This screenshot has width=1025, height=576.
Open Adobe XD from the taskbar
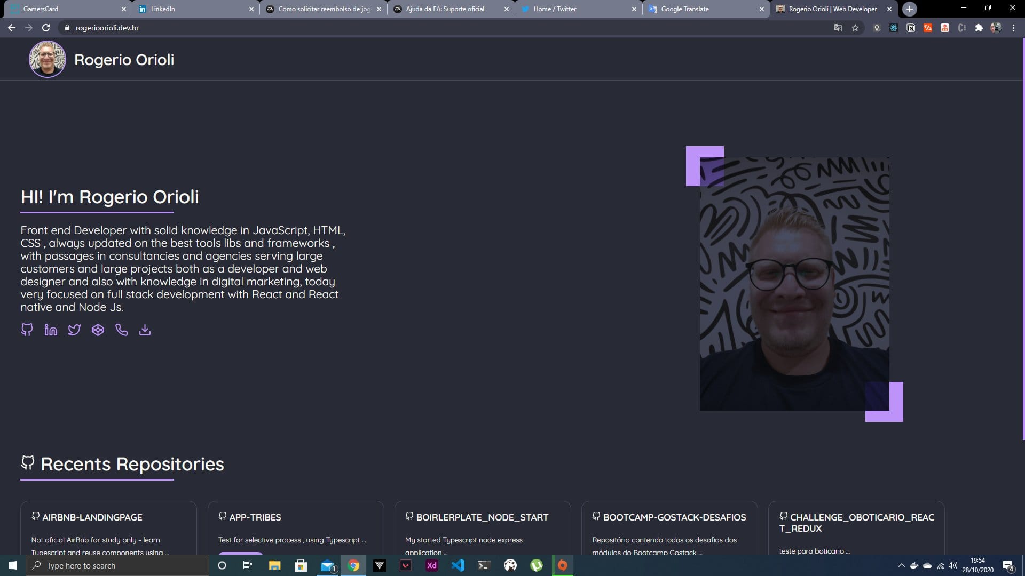pyautogui.click(x=431, y=565)
